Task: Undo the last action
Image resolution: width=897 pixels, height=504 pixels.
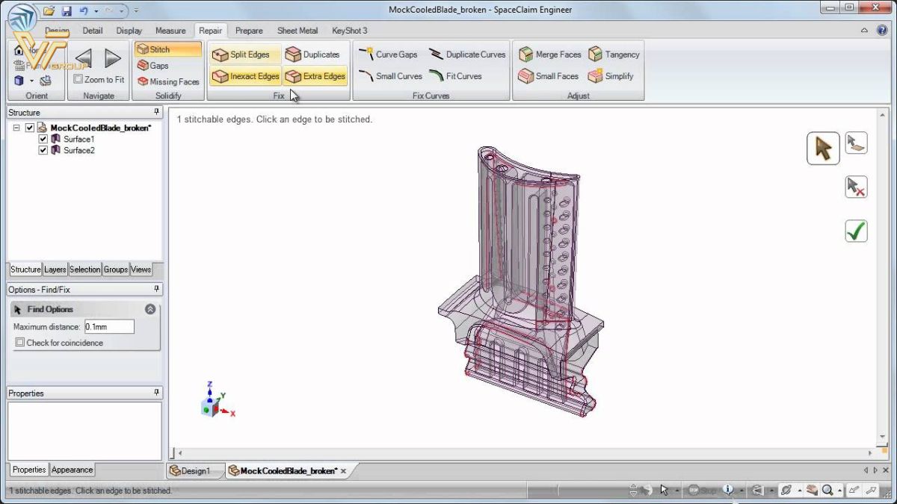Action: click(x=84, y=10)
